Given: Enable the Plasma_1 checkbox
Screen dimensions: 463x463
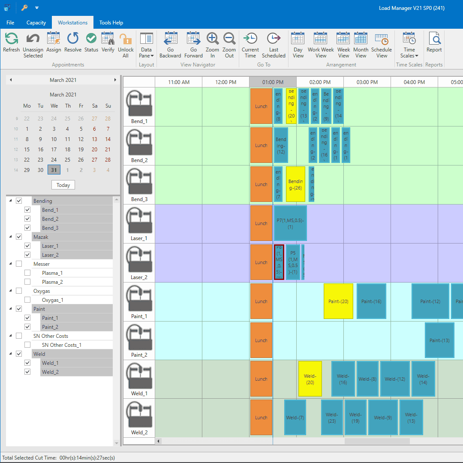Looking at the screenshot, I should [x=27, y=272].
